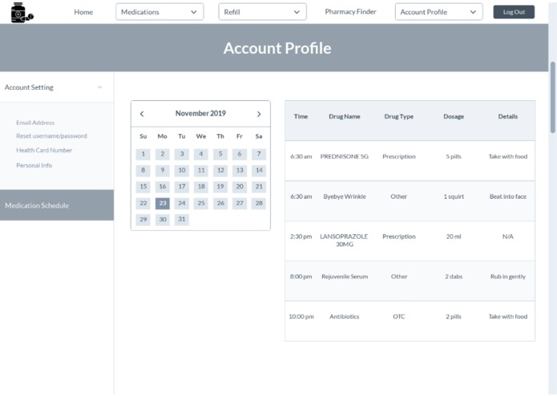The width and height of the screenshot is (557, 396).
Task: Click Beat into face details cell
Action: click(508, 196)
